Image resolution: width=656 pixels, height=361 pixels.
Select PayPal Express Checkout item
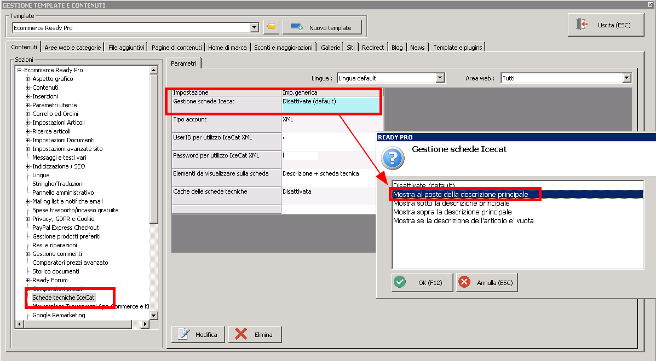[x=66, y=228]
